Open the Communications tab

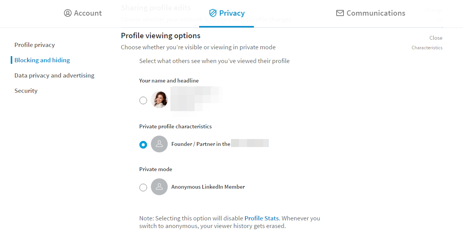370,13
